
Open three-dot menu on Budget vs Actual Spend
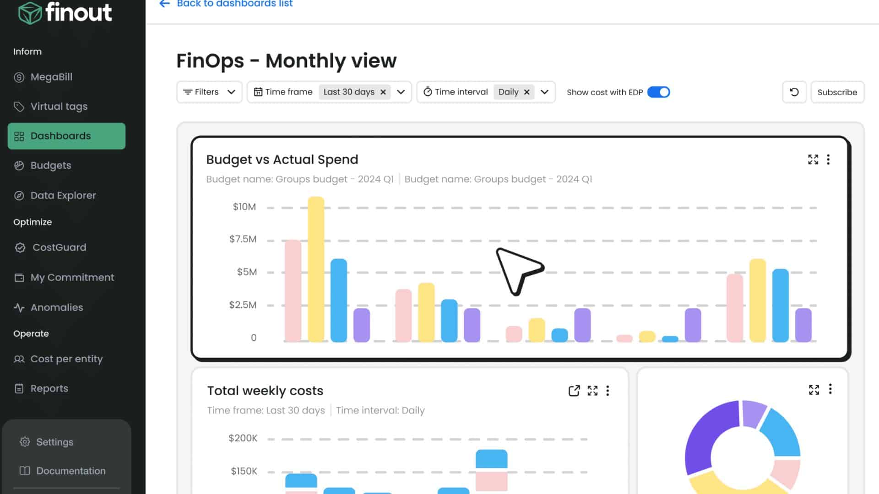click(x=828, y=159)
